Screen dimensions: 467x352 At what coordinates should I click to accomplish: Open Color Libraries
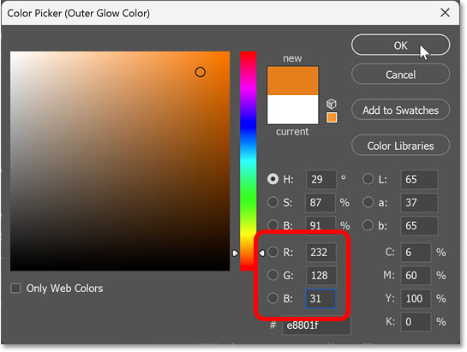(x=400, y=146)
